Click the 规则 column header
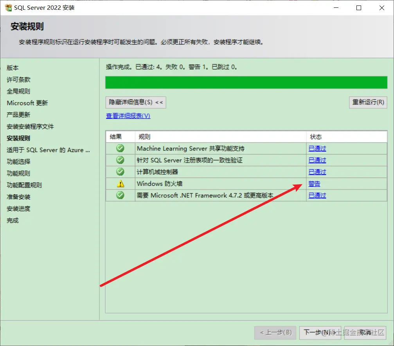Viewport: 394px width, 346px height. [x=221, y=137]
